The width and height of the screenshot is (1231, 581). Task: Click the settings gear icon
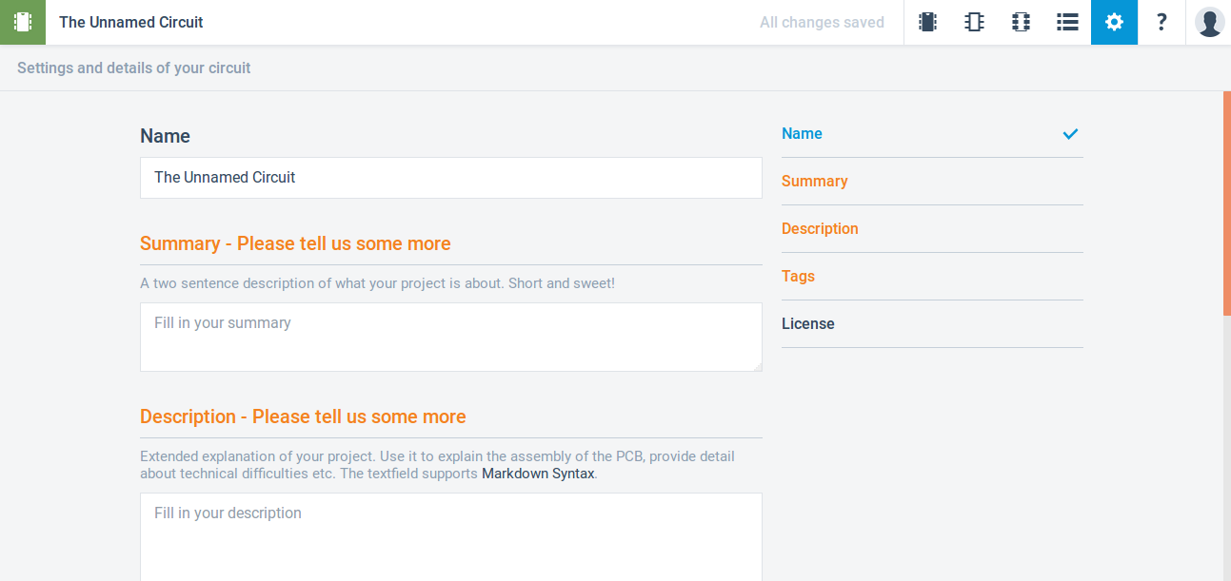click(x=1114, y=22)
